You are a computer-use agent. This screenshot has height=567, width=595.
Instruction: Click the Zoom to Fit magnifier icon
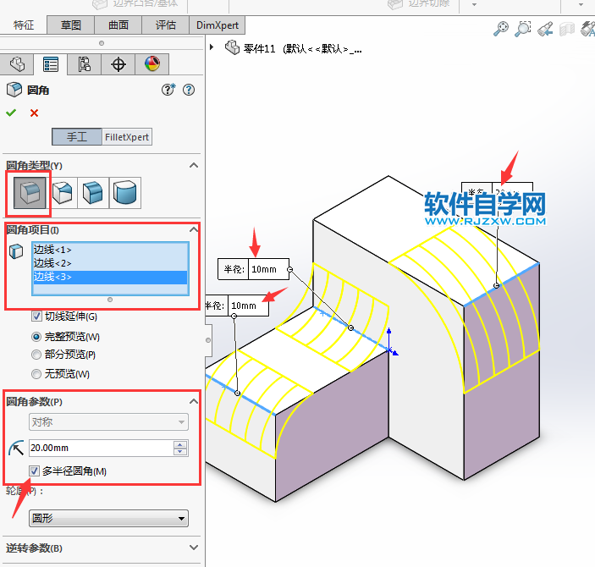tap(501, 29)
